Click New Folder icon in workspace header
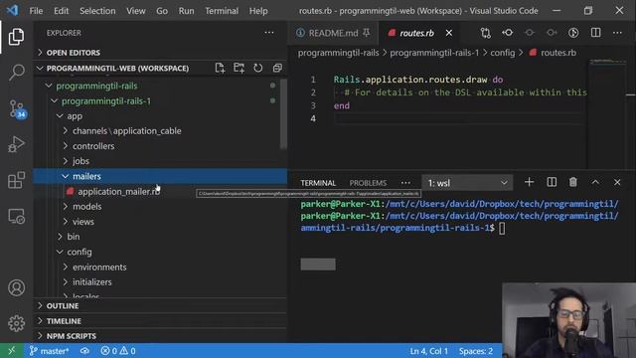Image resolution: width=636 pixels, height=358 pixels. coord(238,68)
